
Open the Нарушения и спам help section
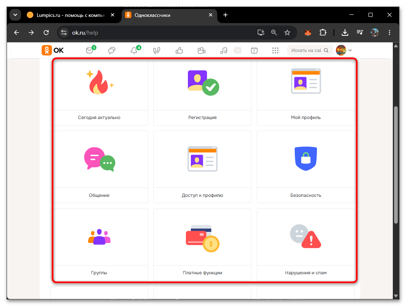click(x=305, y=245)
